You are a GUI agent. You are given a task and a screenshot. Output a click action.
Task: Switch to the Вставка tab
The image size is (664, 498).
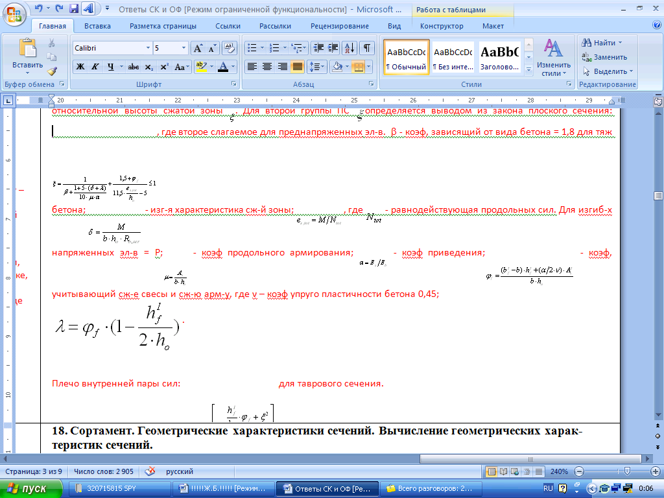coord(97,26)
